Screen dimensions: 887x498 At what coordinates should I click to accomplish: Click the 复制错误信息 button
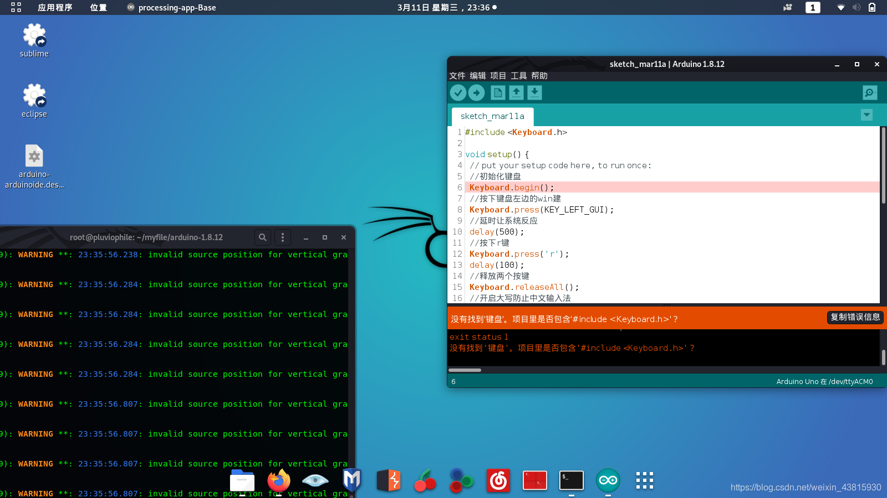(x=855, y=317)
